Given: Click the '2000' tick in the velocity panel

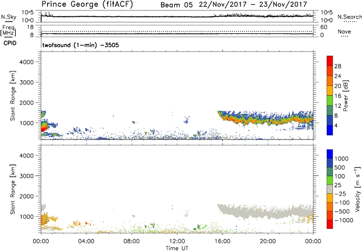Looking at the screenshot, I should (26, 196).
